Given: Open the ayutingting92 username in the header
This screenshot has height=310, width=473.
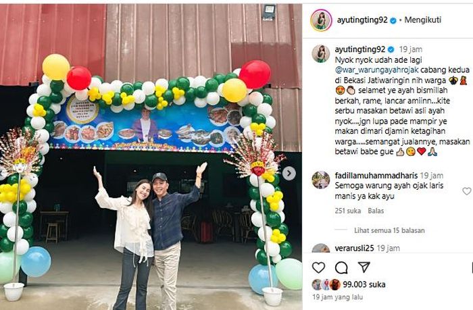Looking at the screenshot, I should coord(362,20).
